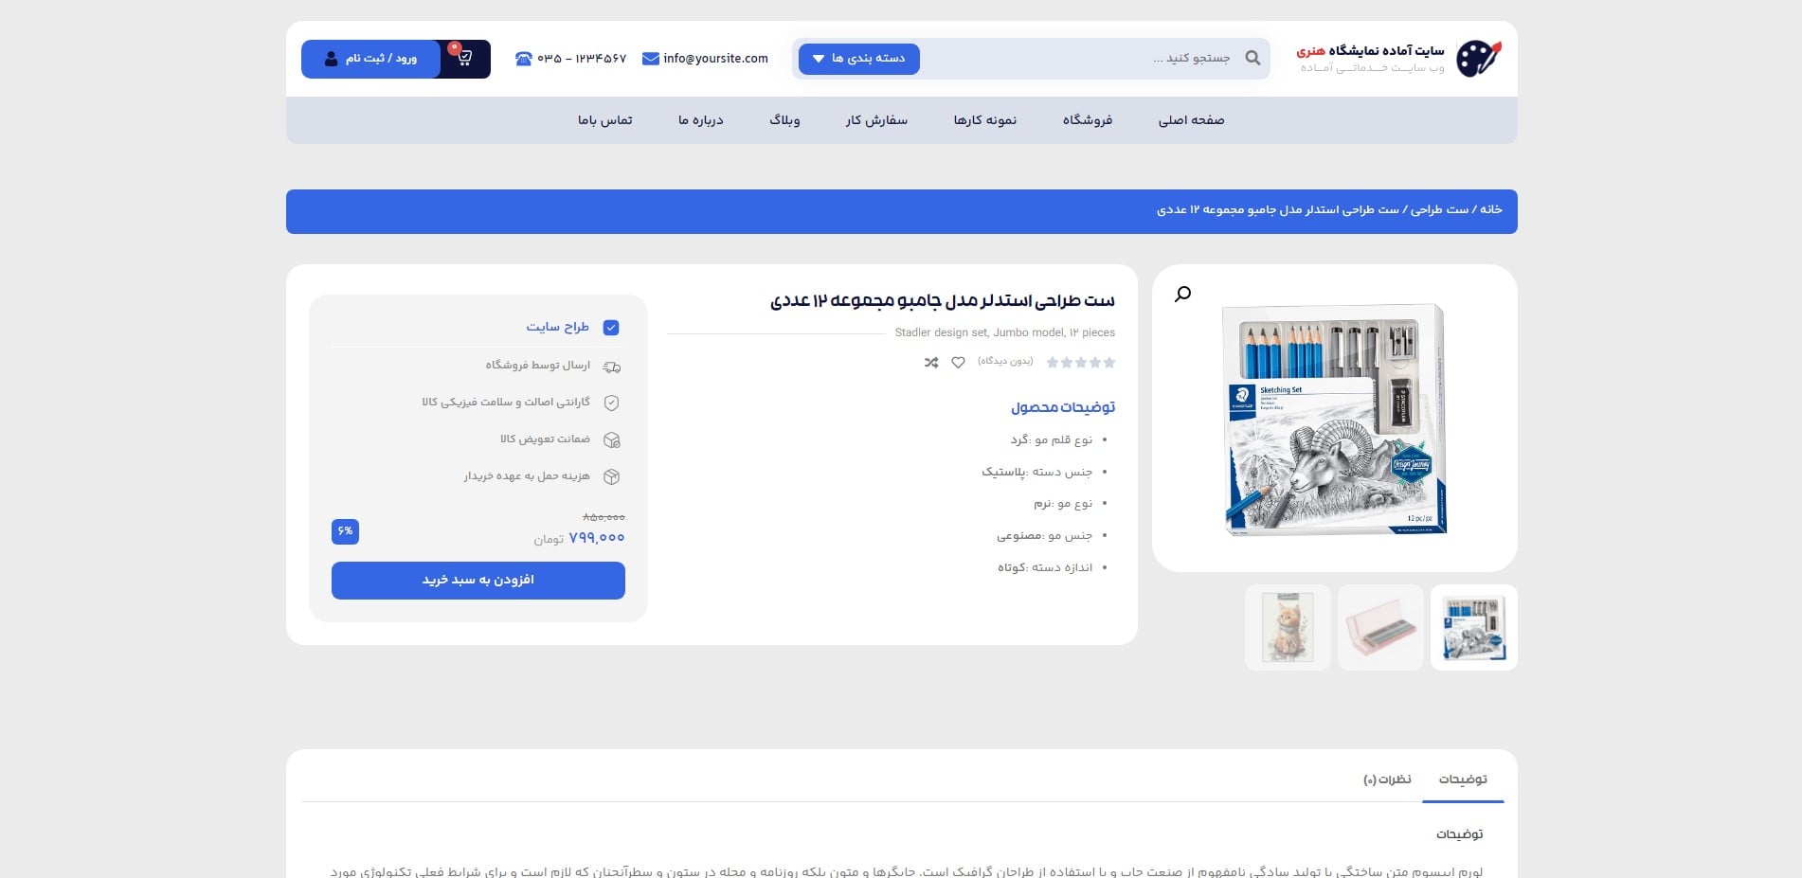Click the shipping cost package icon

(x=612, y=476)
